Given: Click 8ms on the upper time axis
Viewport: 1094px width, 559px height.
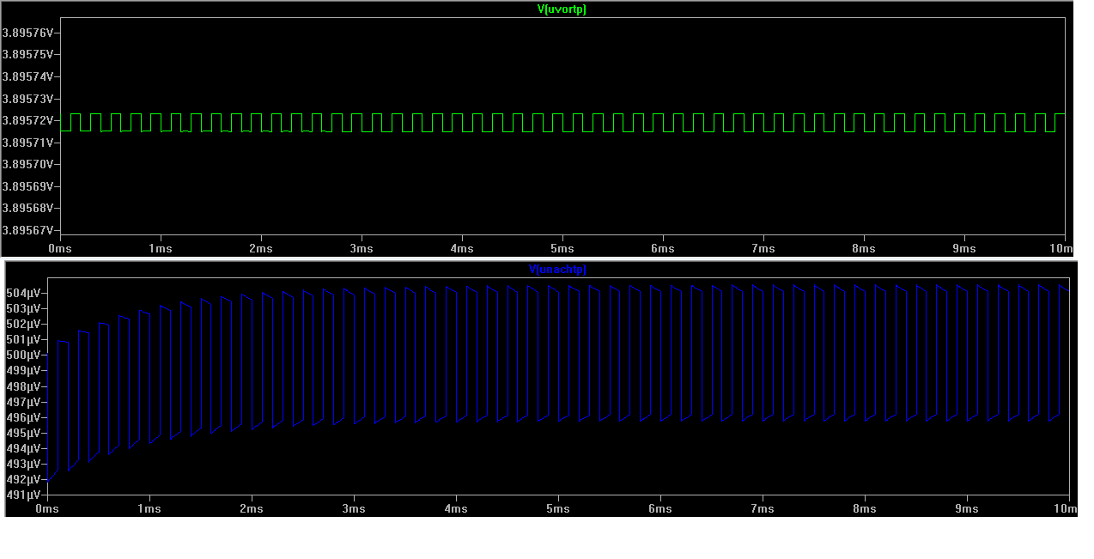Looking at the screenshot, I should click(864, 248).
